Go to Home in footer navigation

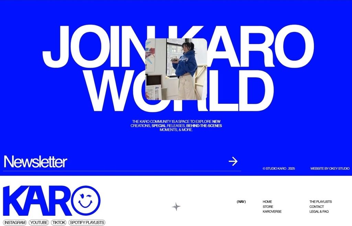pyautogui.click(x=267, y=202)
